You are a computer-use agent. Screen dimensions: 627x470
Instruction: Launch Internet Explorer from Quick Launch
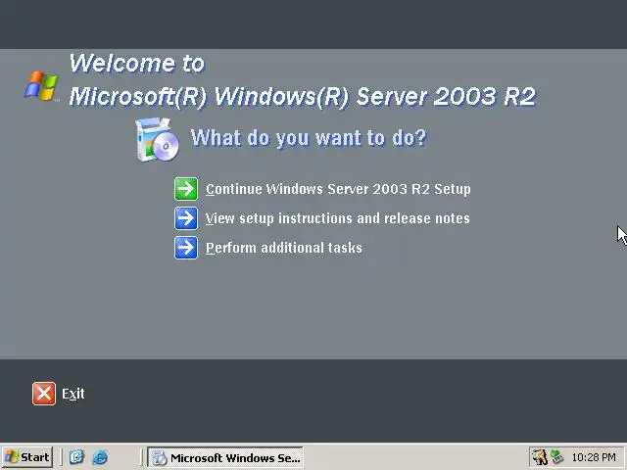pos(100,457)
